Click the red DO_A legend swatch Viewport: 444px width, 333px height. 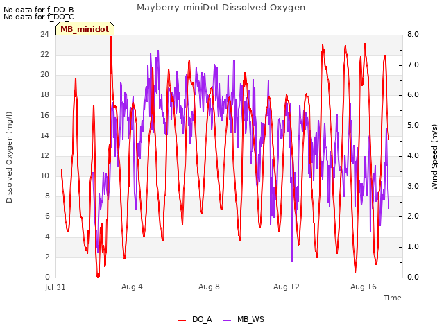click(x=182, y=321)
